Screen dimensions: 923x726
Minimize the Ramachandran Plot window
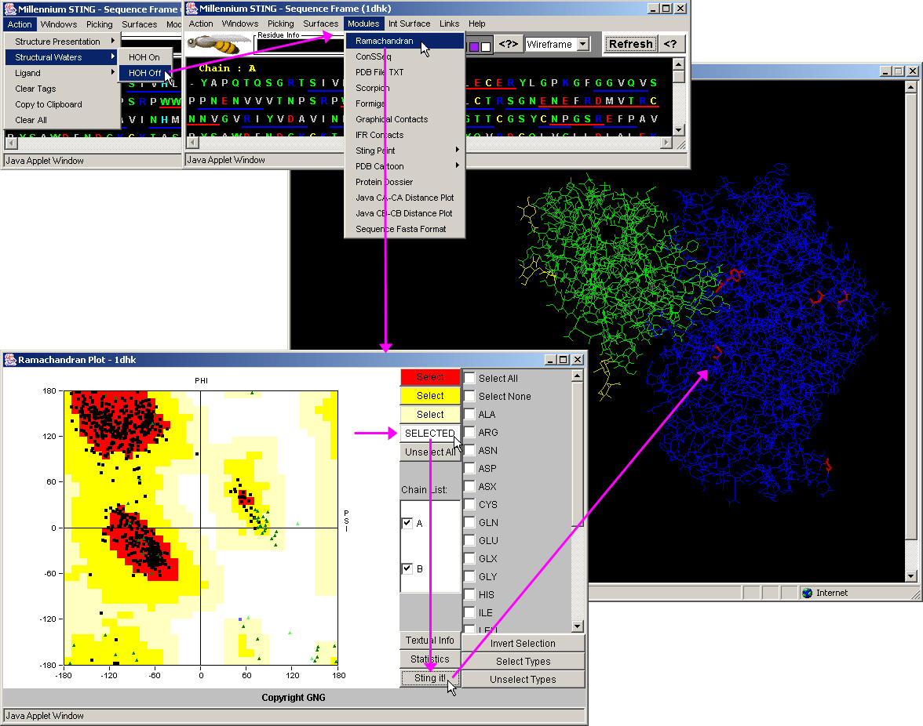point(551,360)
